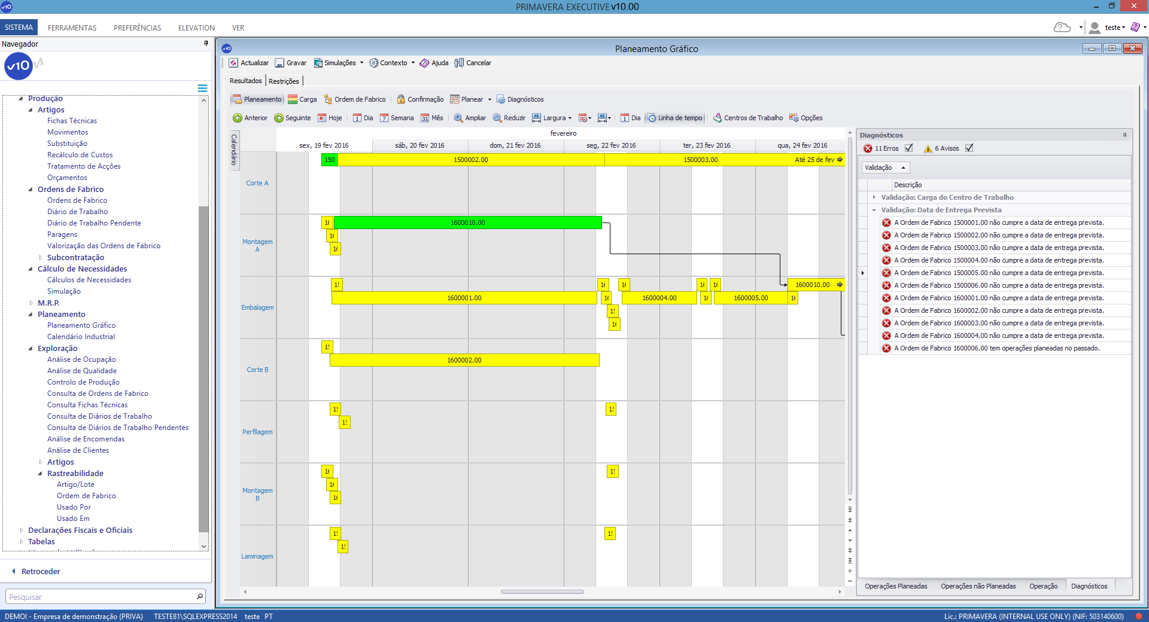Open Análise de Ocupação item
This screenshot has height=622, width=1149.
[x=81, y=359]
